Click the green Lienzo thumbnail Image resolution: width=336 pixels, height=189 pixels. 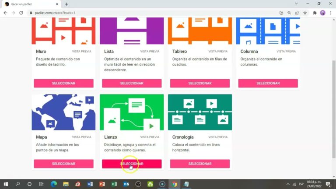pos(132,112)
